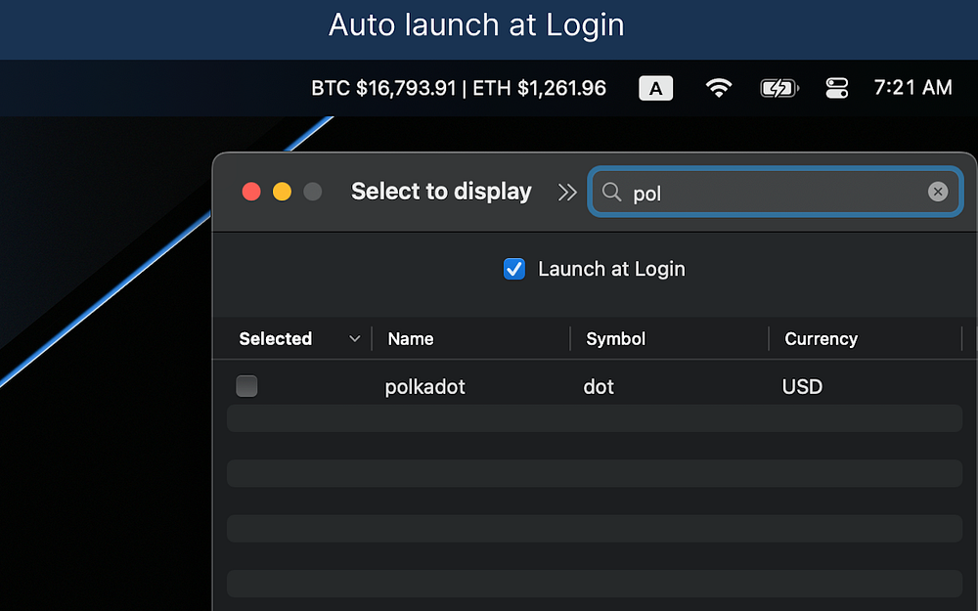Click the magnifier search icon

(x=612, y=193)
